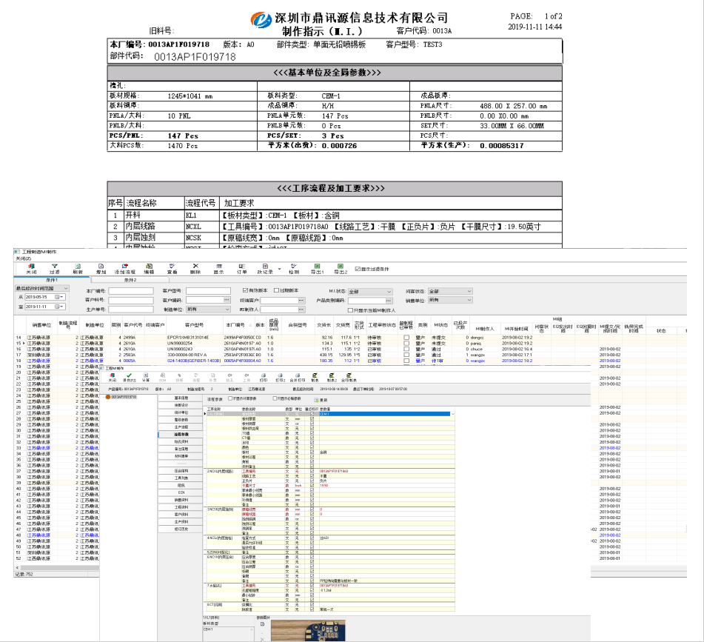Click the 客户型号 input field

208,291
